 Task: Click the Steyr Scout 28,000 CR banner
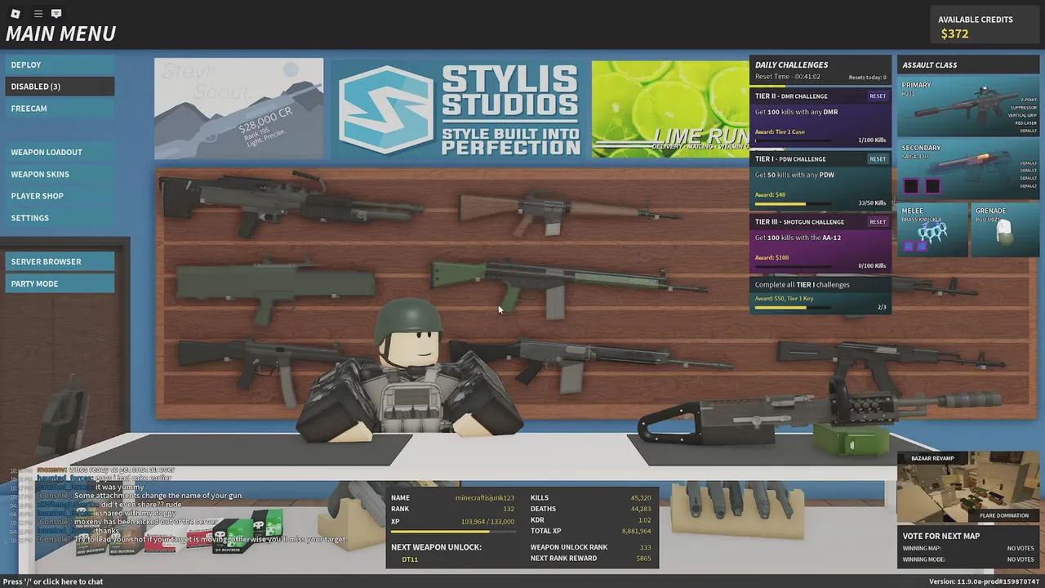click(238, 108)
